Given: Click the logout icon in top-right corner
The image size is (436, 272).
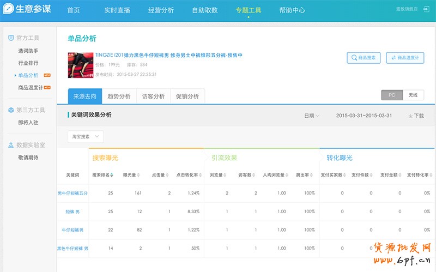Looking at the screenshot, I should (x=426, y=9).
